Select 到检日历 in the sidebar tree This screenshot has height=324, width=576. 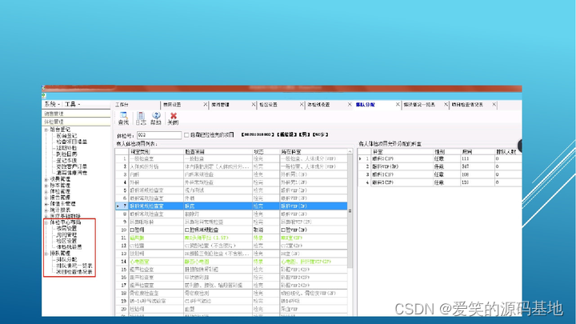[66, 154]
